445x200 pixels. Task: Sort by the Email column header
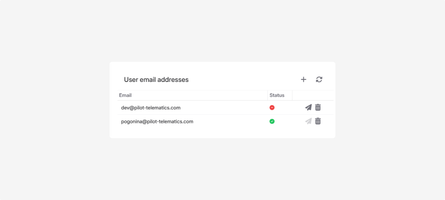click(x=125, y=95)
